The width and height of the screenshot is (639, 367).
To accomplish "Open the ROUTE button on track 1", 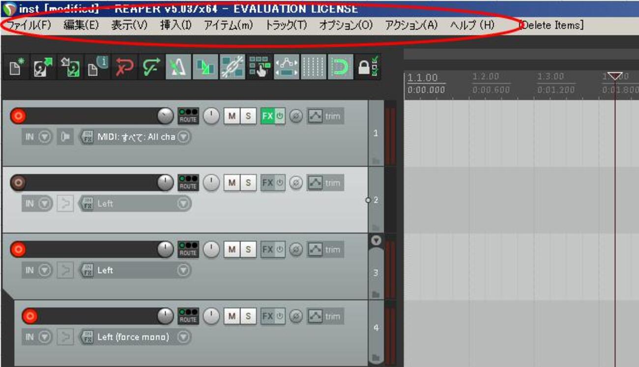I will click(x=188, y=117).
